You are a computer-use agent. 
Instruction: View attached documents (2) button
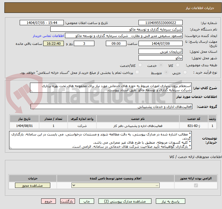(125, 201)
